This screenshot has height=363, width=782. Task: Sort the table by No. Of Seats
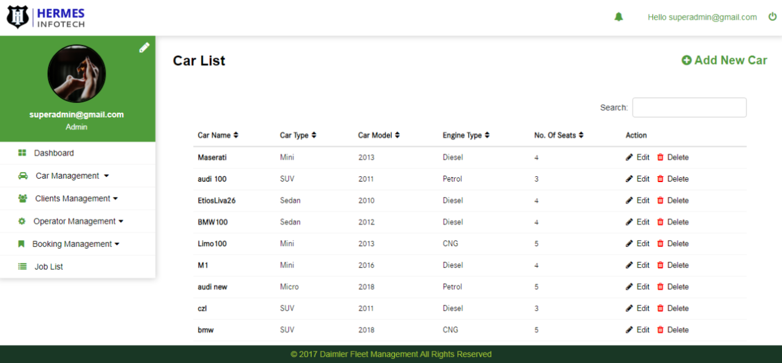coord(559,135)
